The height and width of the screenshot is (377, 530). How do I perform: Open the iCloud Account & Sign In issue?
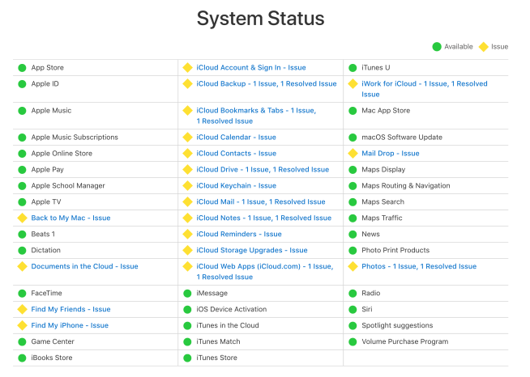(250, 68)
